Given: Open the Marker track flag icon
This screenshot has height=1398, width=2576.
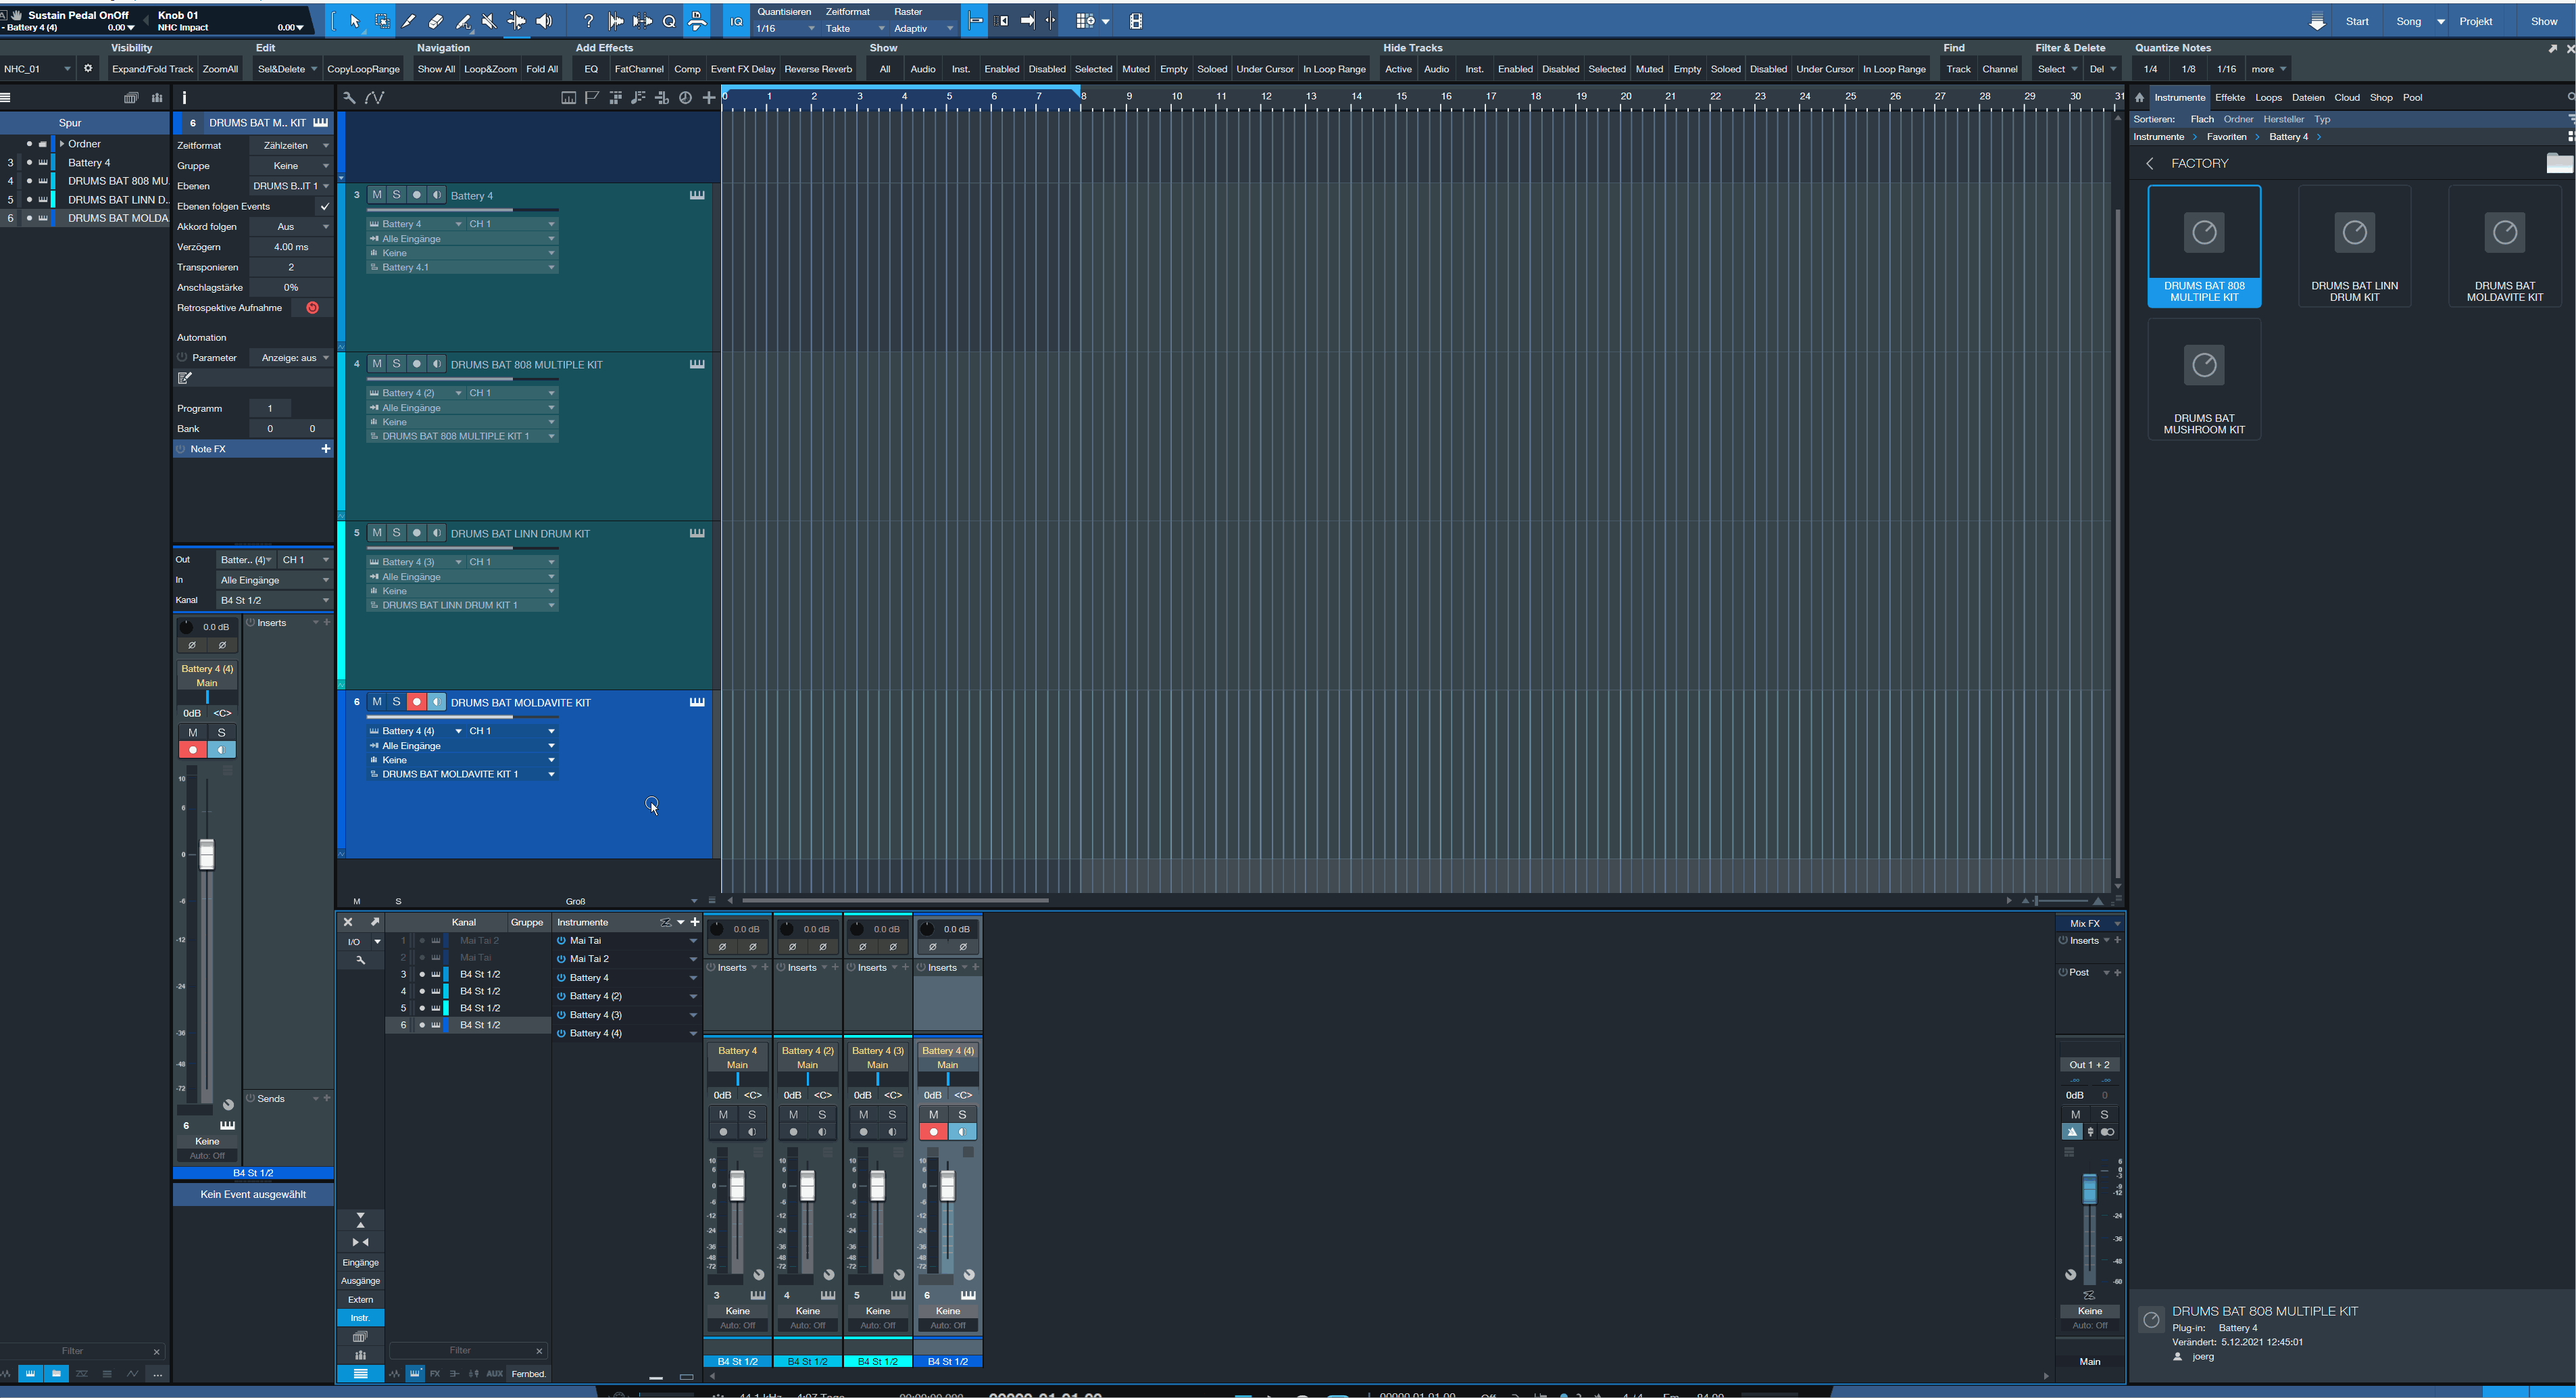Looking at the screenshot, I should tap(592, 98).
